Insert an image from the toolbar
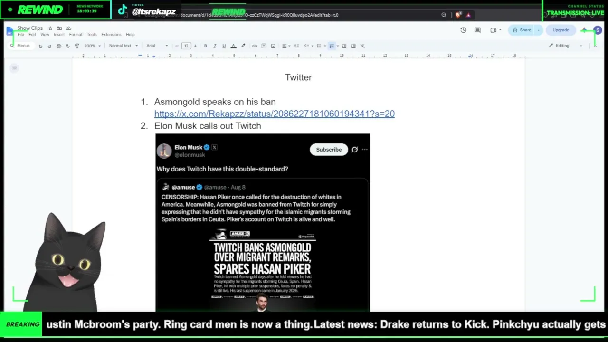Viewport: 608px width, 342px height. 273,46
